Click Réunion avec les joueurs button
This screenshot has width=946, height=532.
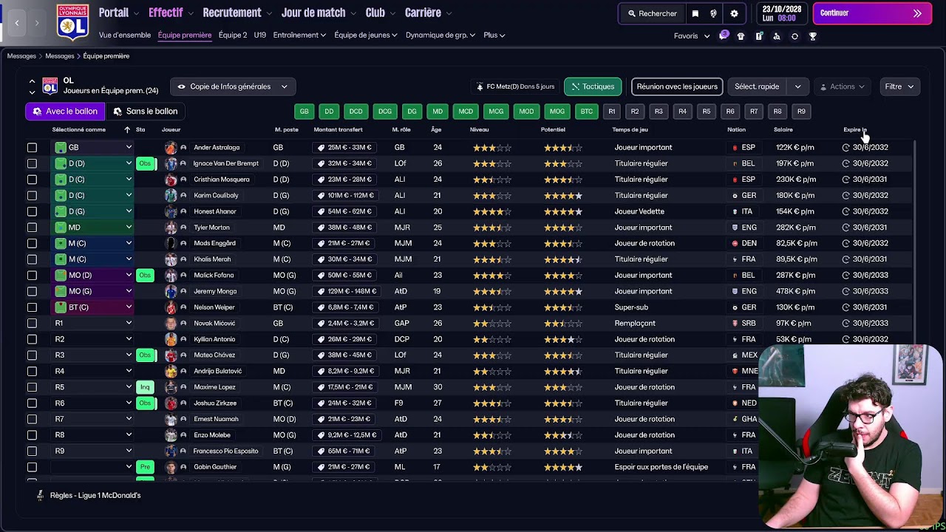[x=677, y=86]
